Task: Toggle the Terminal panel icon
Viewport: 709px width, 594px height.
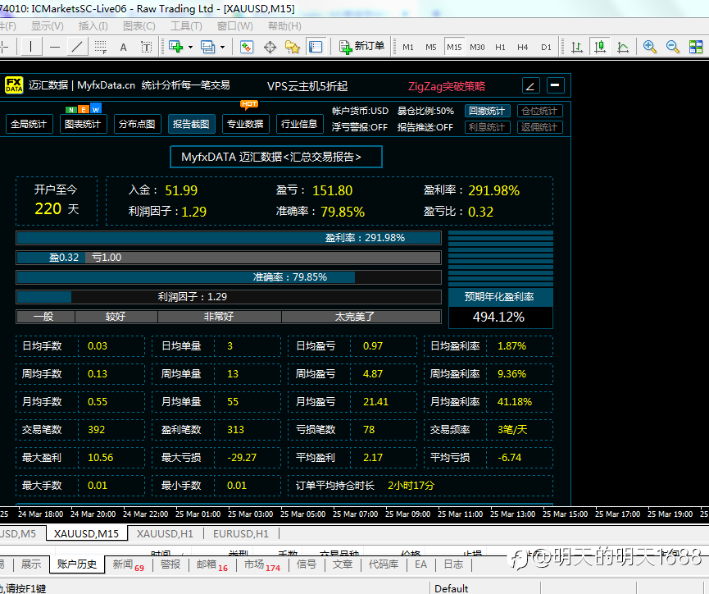Action: pyautogui.click(x=316, y=47)
